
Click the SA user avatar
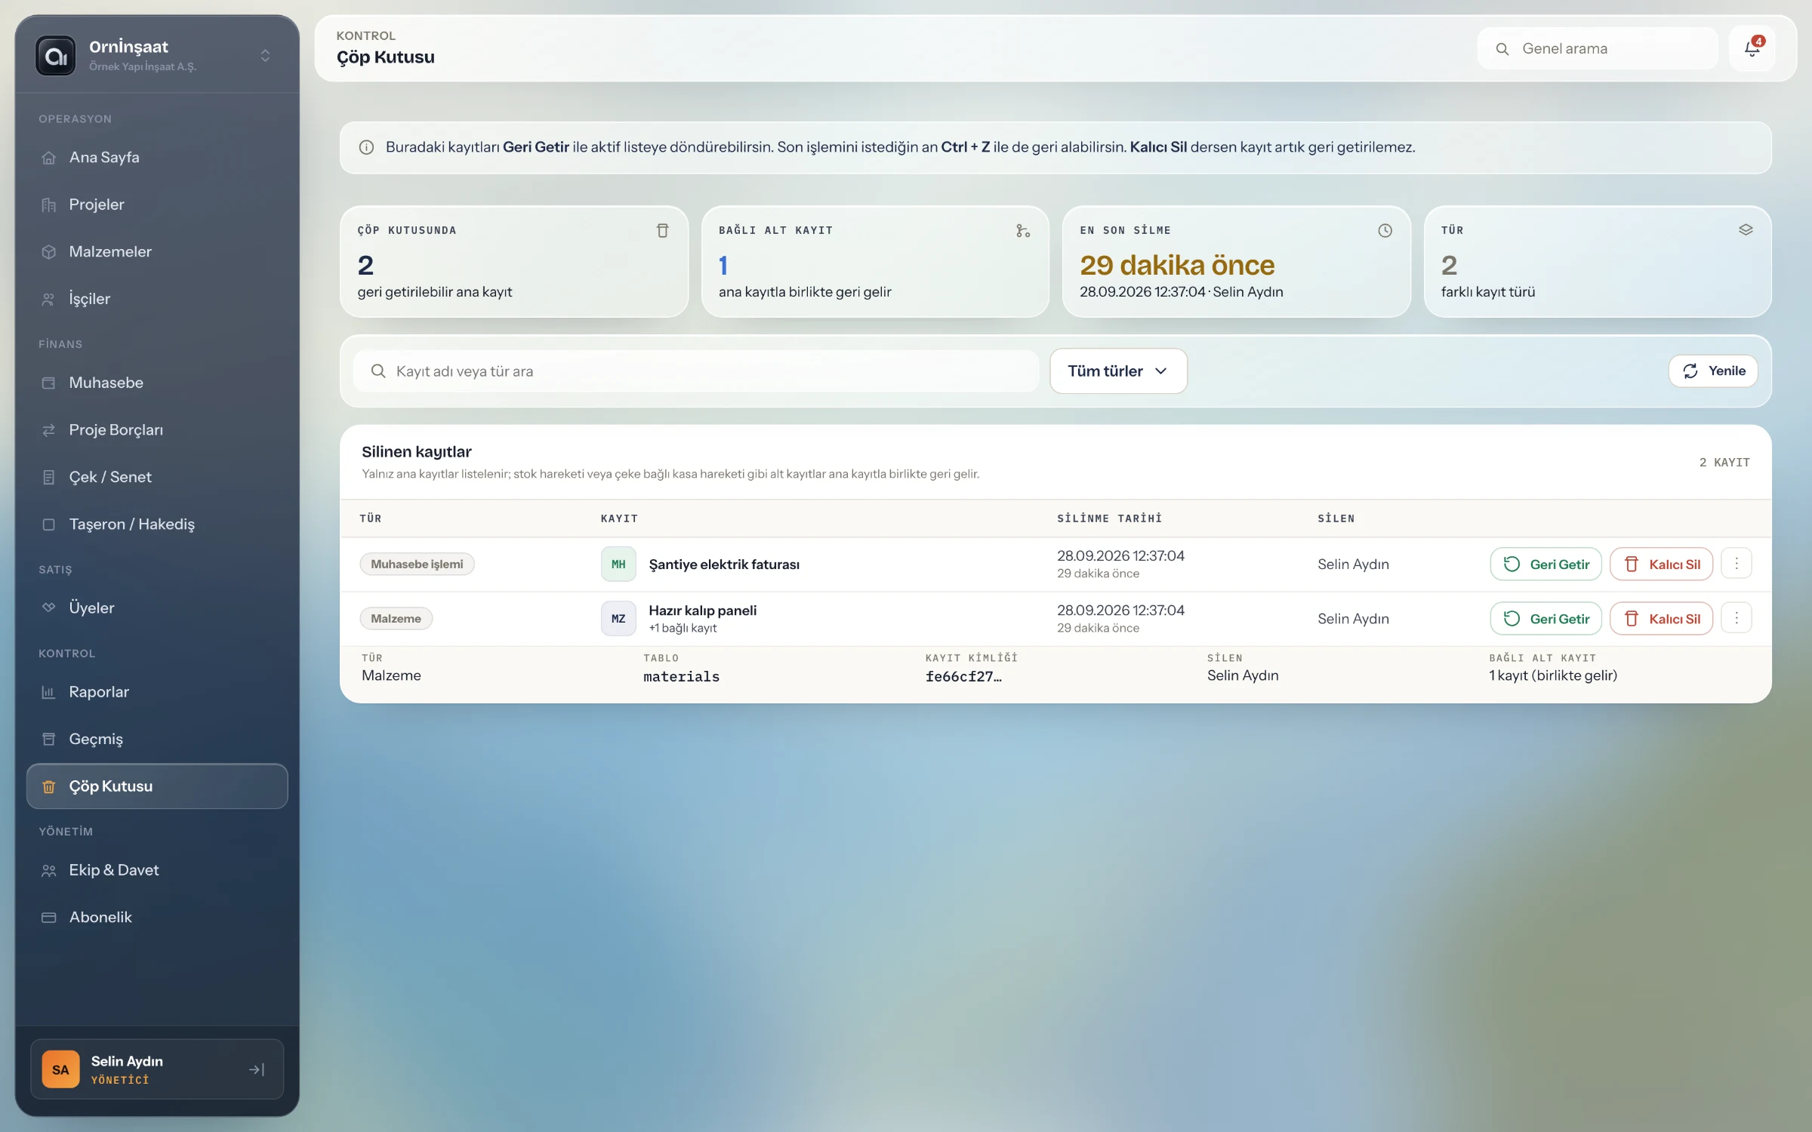(x=60, y=1069)
